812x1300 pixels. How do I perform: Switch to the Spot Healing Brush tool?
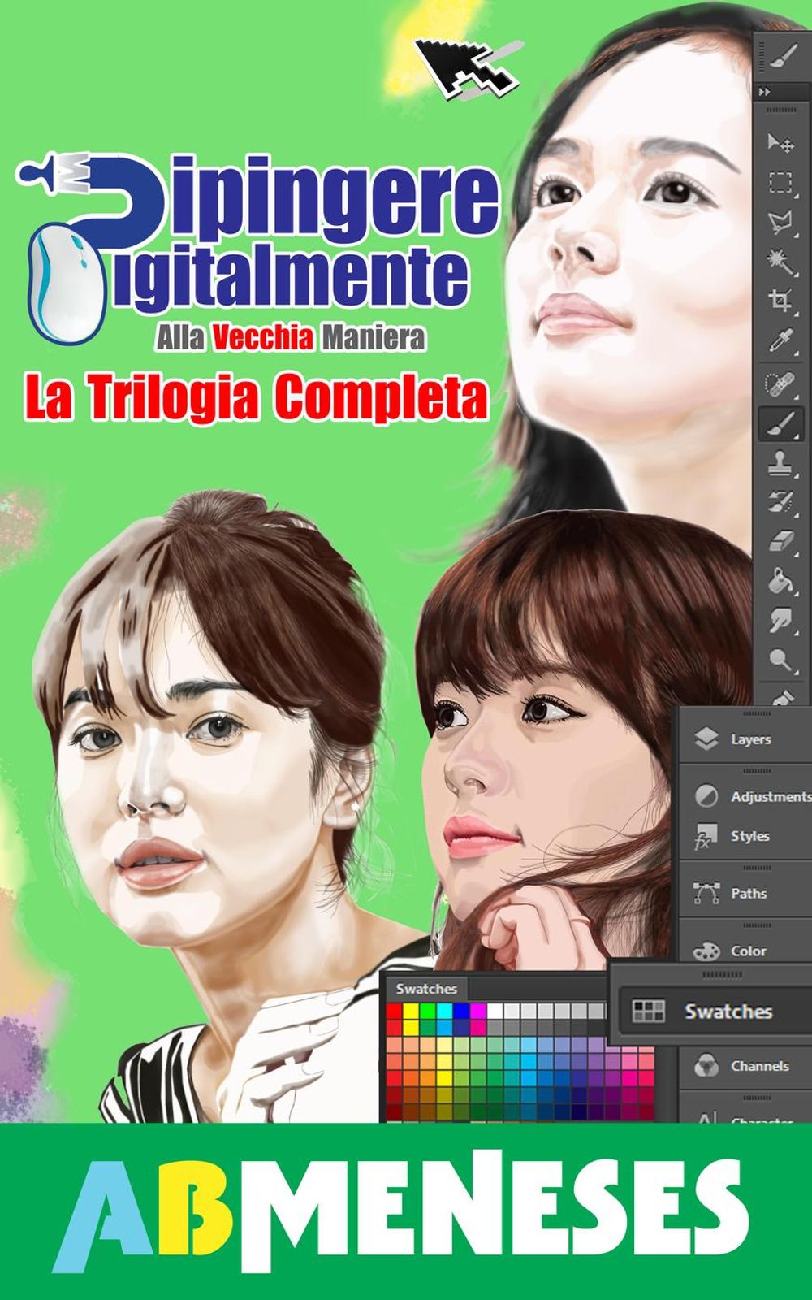(780, 383)
